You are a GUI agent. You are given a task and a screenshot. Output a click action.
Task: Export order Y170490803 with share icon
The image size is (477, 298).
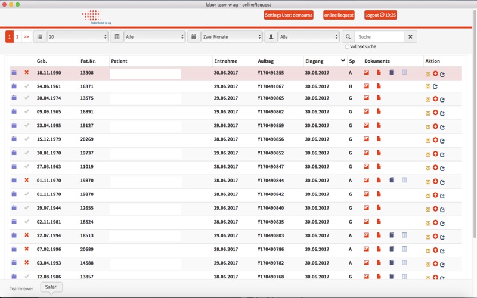point(442,237)
